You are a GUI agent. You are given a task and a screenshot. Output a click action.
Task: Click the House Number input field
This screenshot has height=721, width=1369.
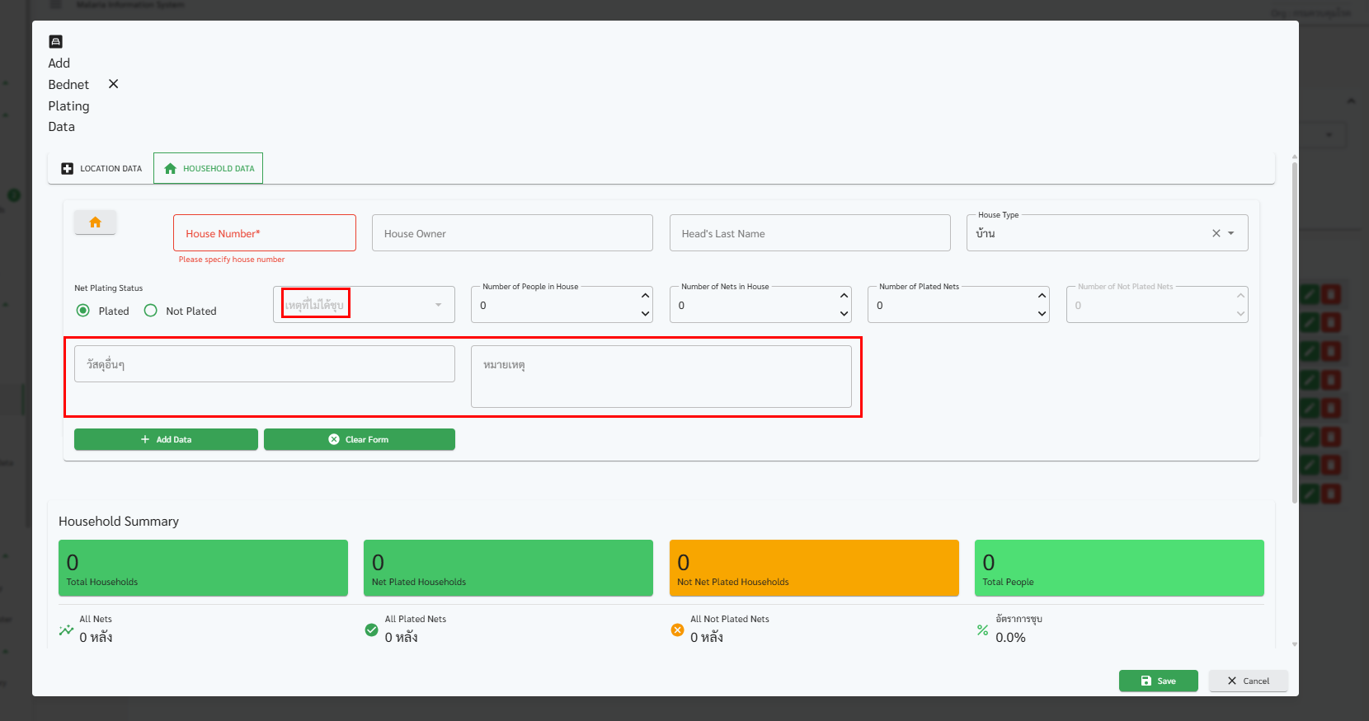(x=265, y=233)
